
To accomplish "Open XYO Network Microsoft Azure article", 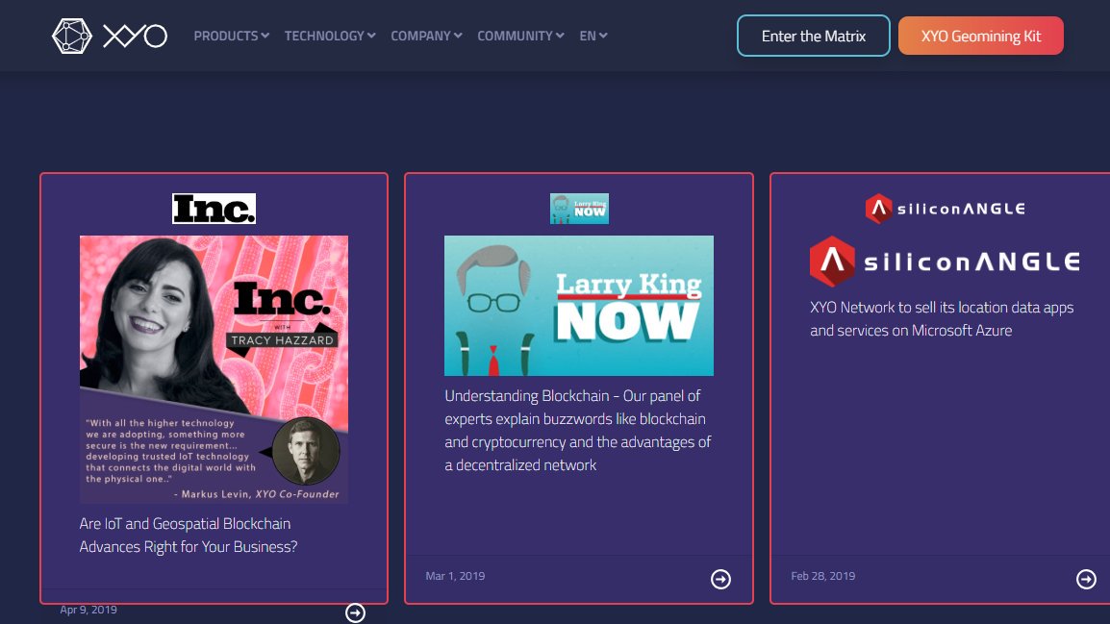I will (943, 319).
